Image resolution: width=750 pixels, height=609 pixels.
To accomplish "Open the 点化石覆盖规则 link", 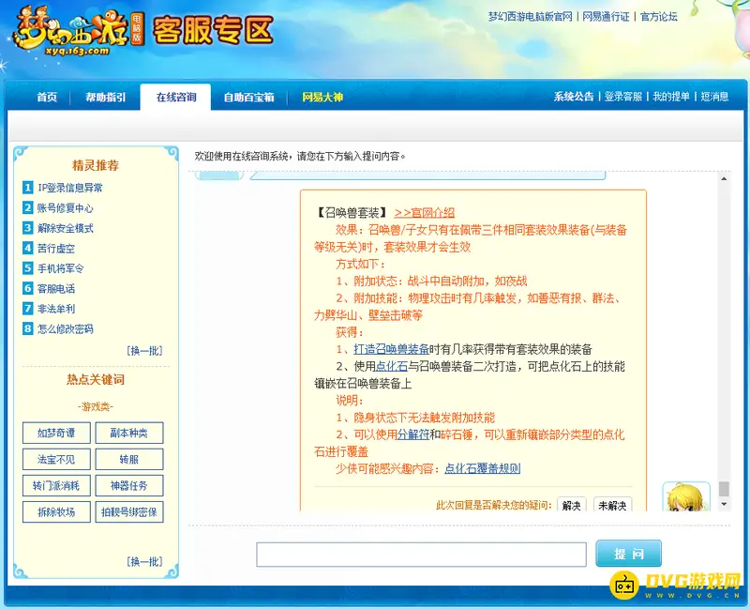I will coord(482,468).
